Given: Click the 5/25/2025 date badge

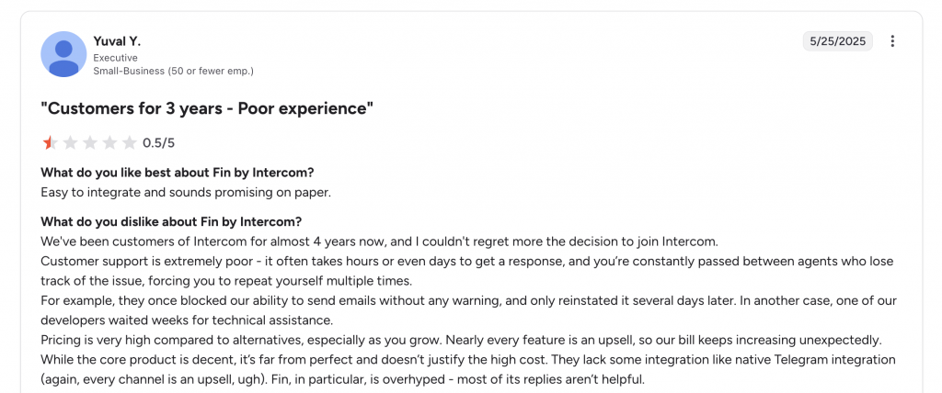Looking at the screenshot, I should 837,41.
